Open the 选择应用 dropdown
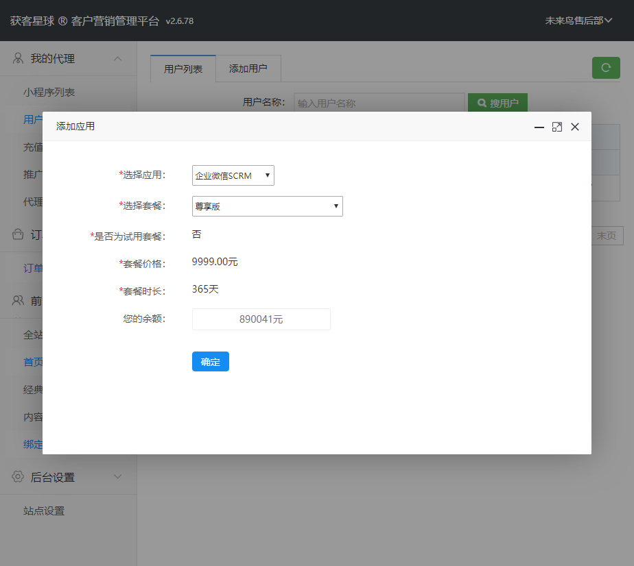 (233, 175)
